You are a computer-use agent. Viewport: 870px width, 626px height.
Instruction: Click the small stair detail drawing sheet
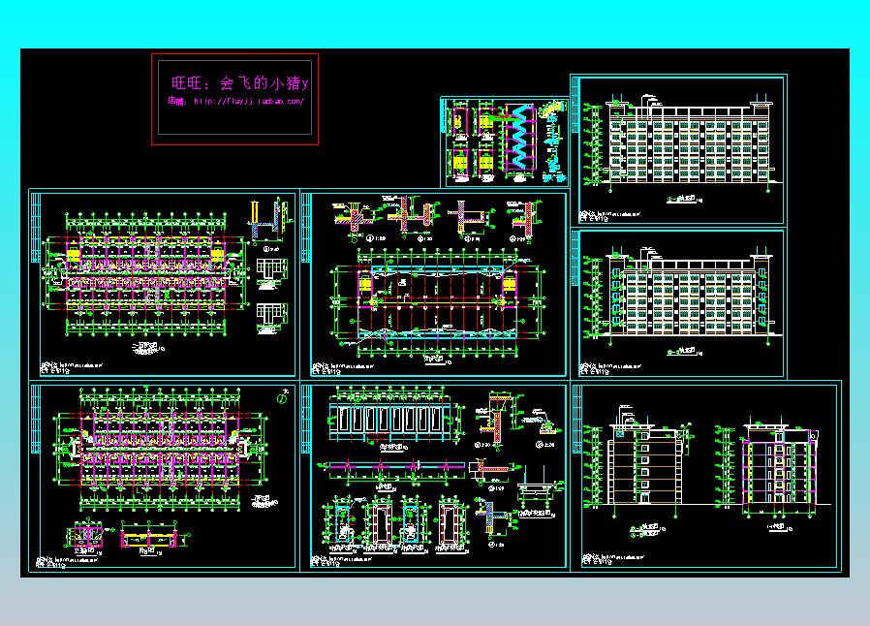[x=505, y=142]
